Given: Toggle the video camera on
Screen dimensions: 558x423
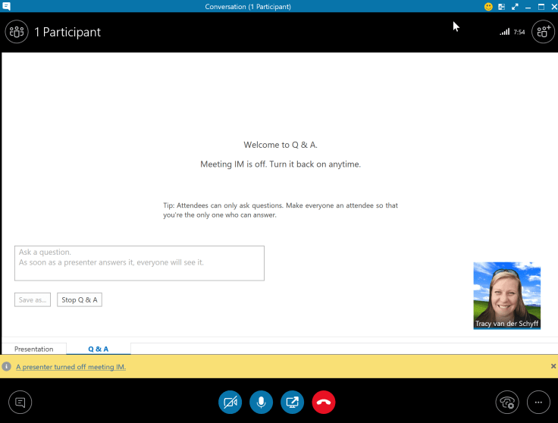Looking at the screenshot, I should pyautogui.click(x=230, y=402).
